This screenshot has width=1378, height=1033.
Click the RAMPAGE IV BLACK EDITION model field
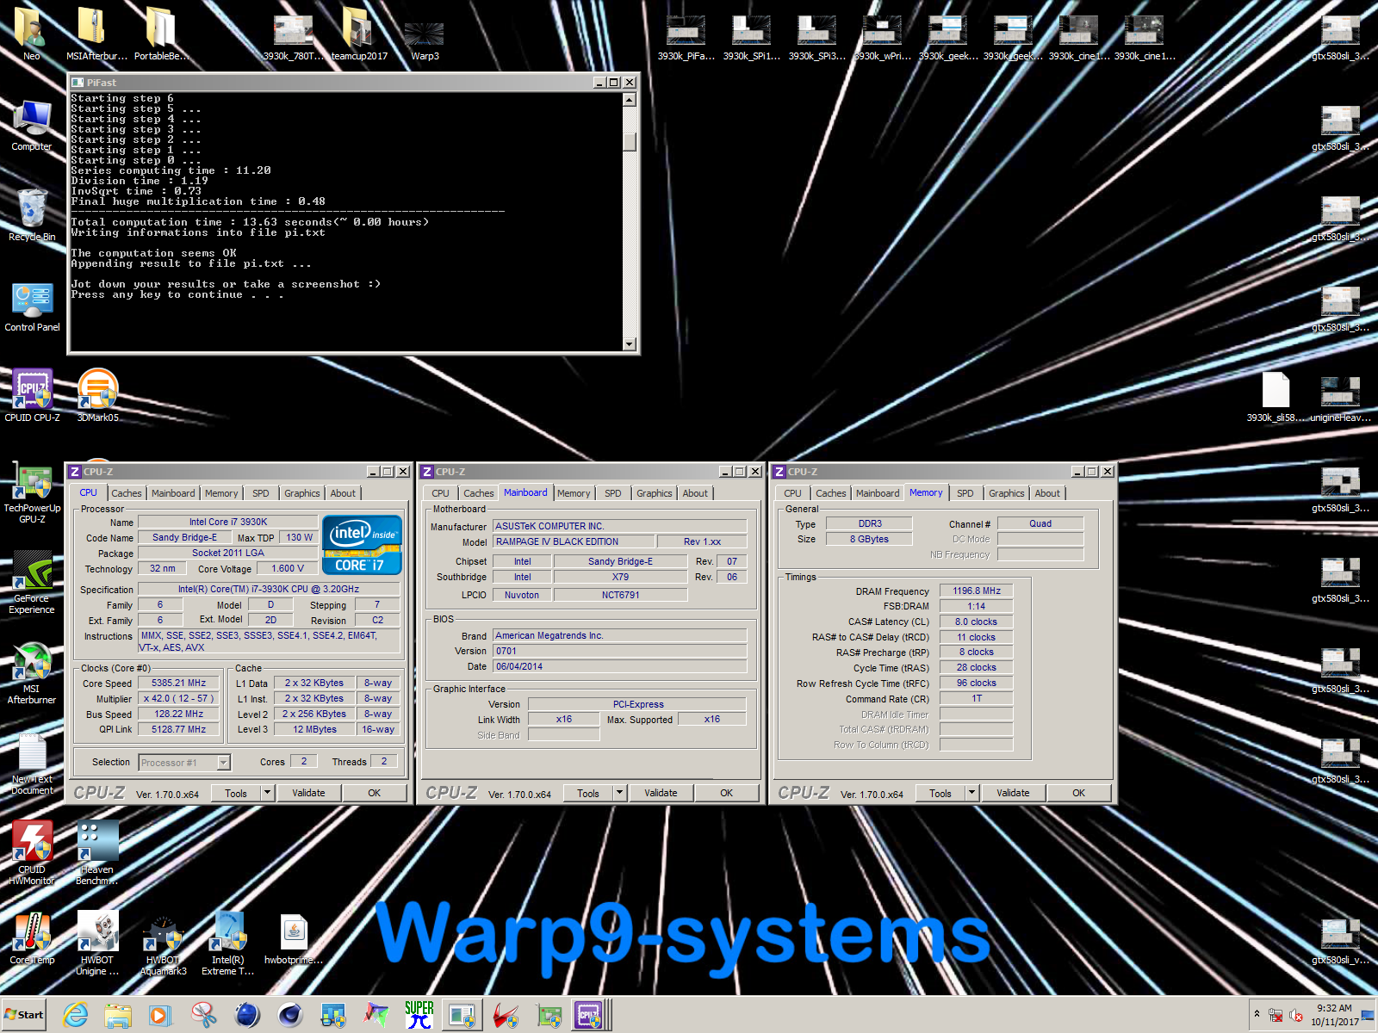574,541
